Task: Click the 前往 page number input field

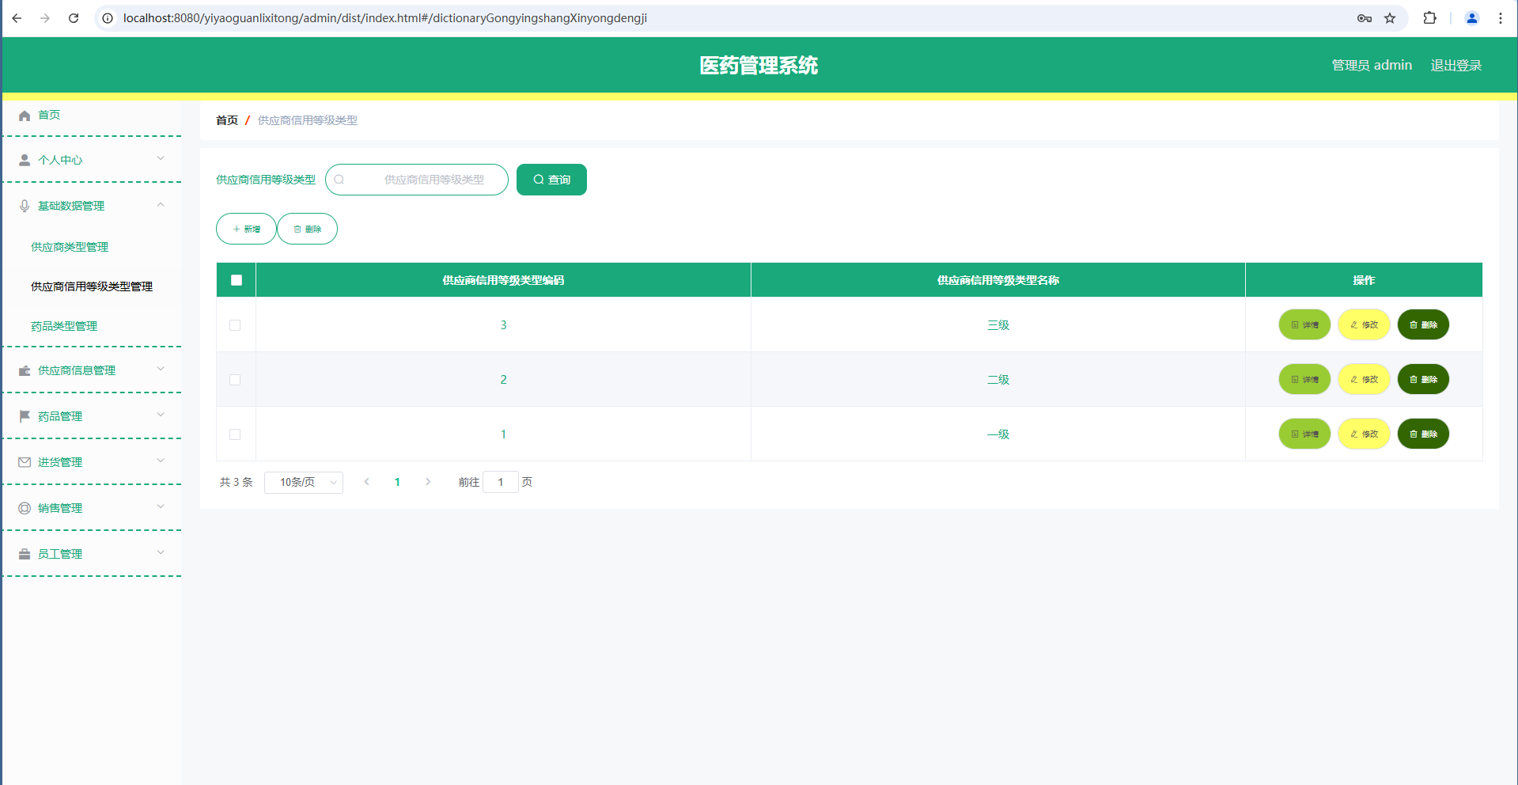Action: pos(501,482)
